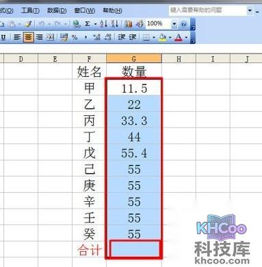The height and width of the screenshot is (267, 262).
Task: Click the Format Painter brush icon
Action: point(28,24)
